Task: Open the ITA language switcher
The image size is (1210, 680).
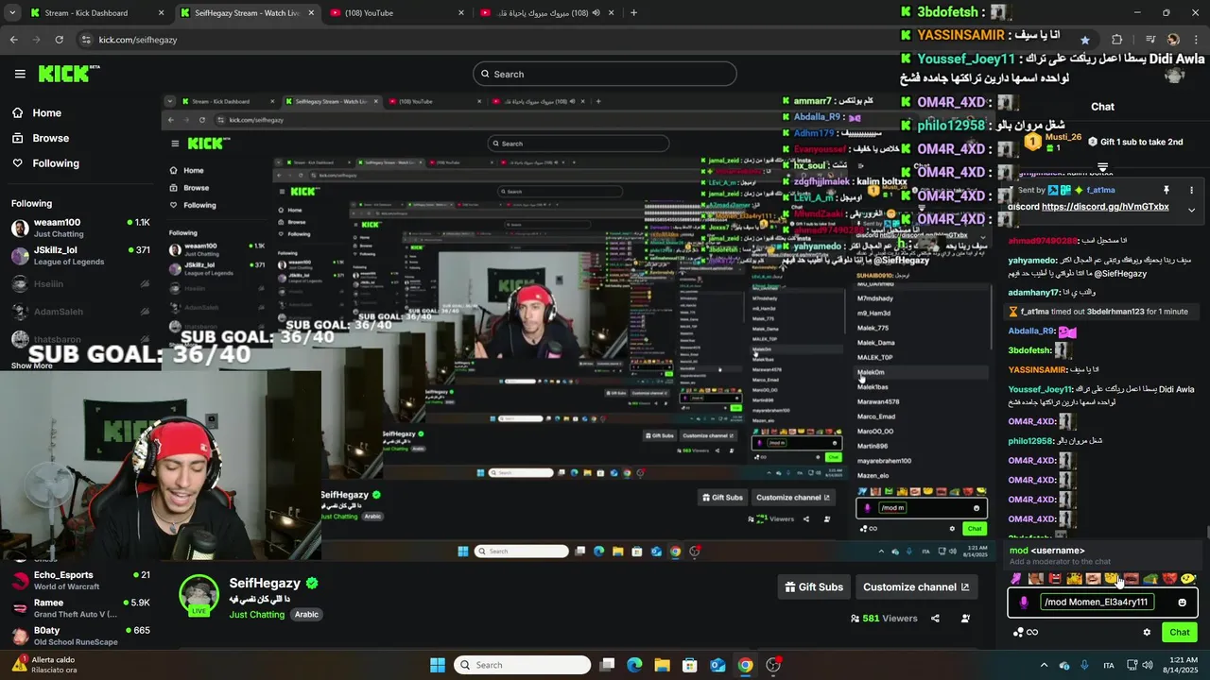Action: tap(1110, 665)
